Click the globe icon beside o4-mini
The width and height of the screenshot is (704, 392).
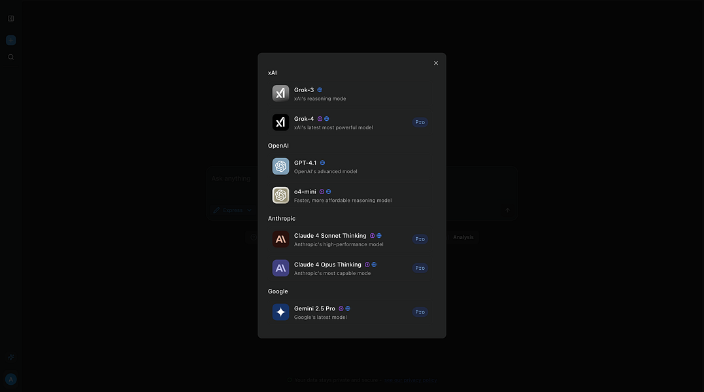click(328, 191)
